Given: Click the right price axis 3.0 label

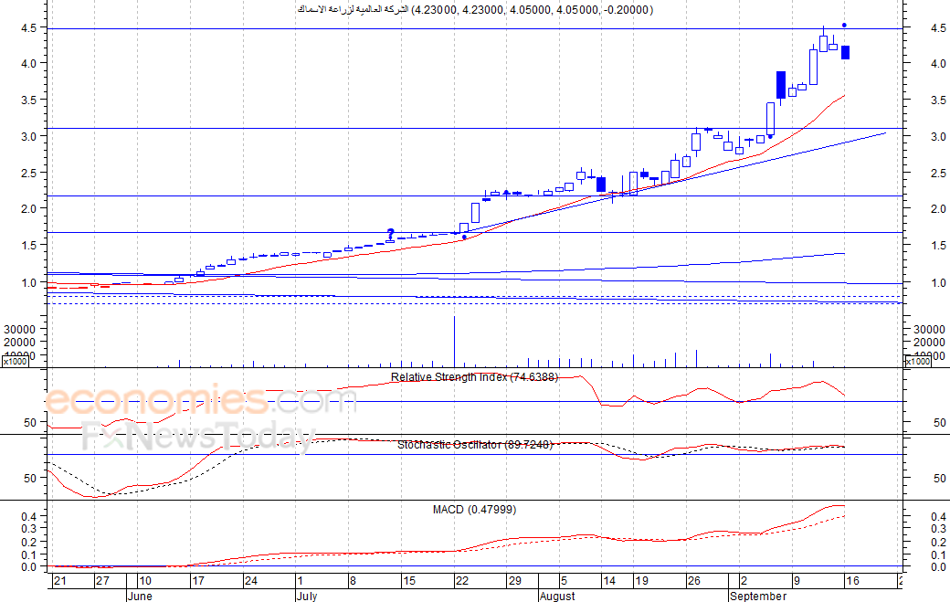Looking at the screenshot, I should [938, 137].
